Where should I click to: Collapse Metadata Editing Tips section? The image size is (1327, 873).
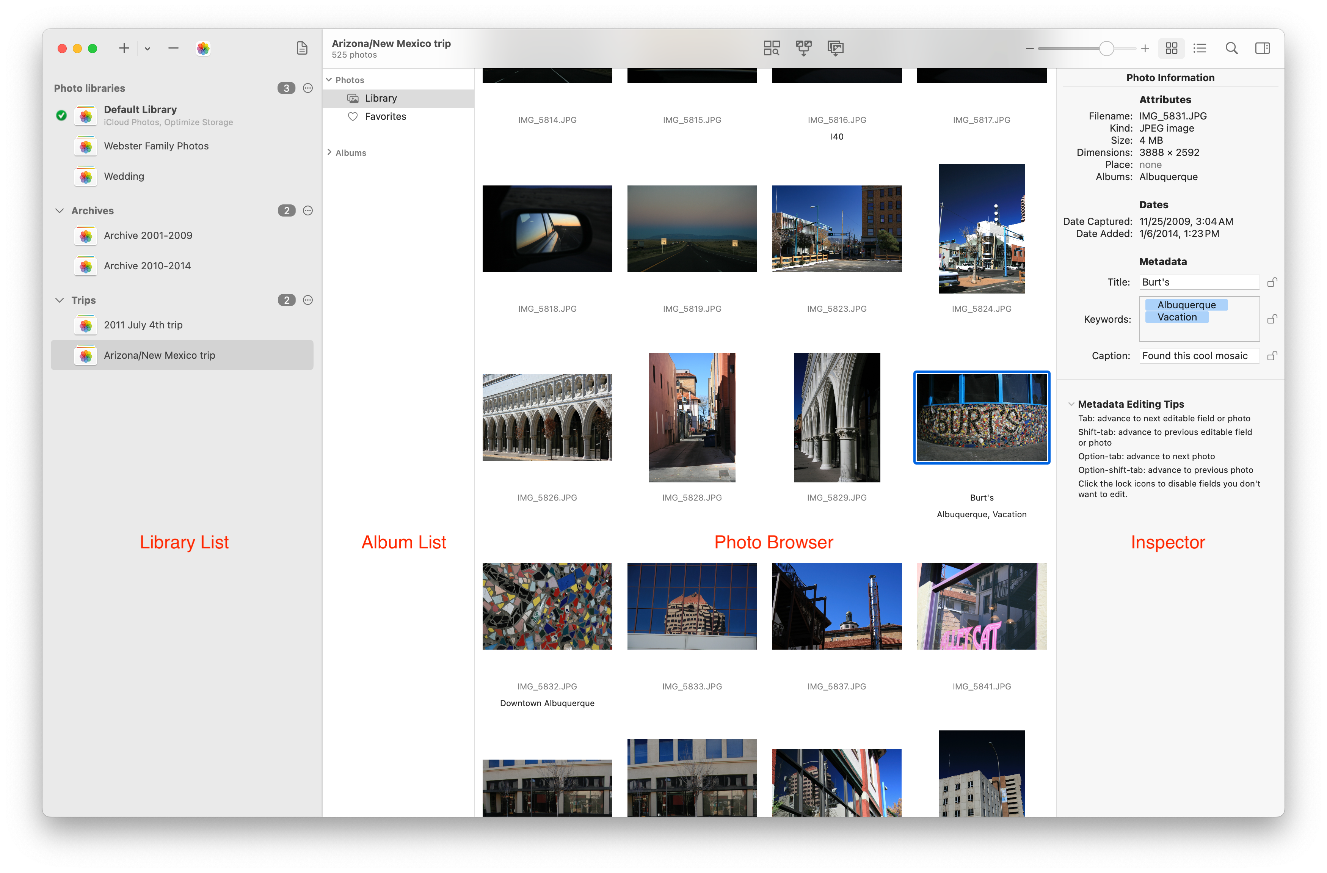coord(1071,404)
